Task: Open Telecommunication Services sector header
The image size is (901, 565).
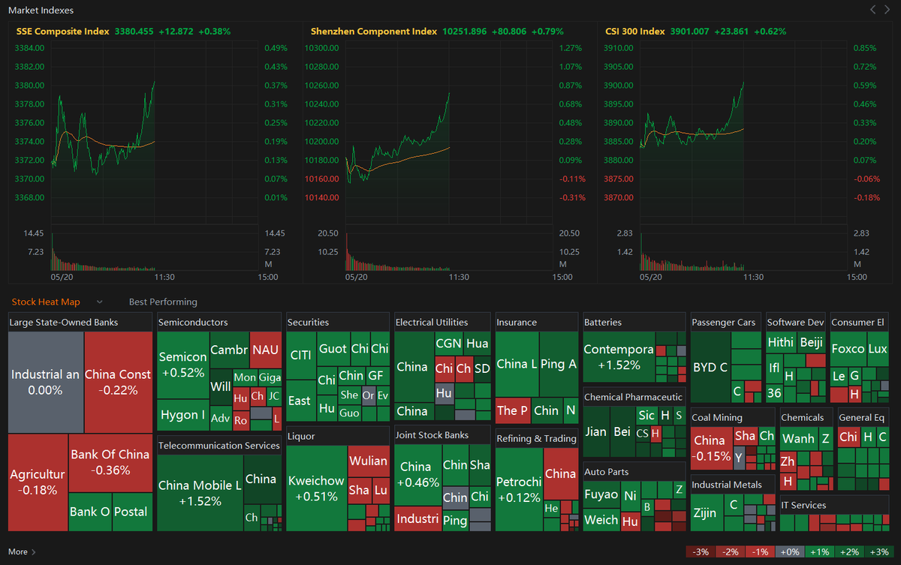Action: coord(218,445)
